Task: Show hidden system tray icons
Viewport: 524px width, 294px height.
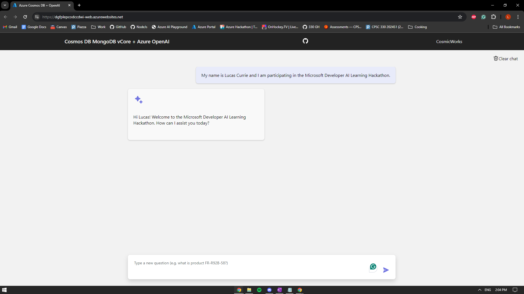Action: 479,290
